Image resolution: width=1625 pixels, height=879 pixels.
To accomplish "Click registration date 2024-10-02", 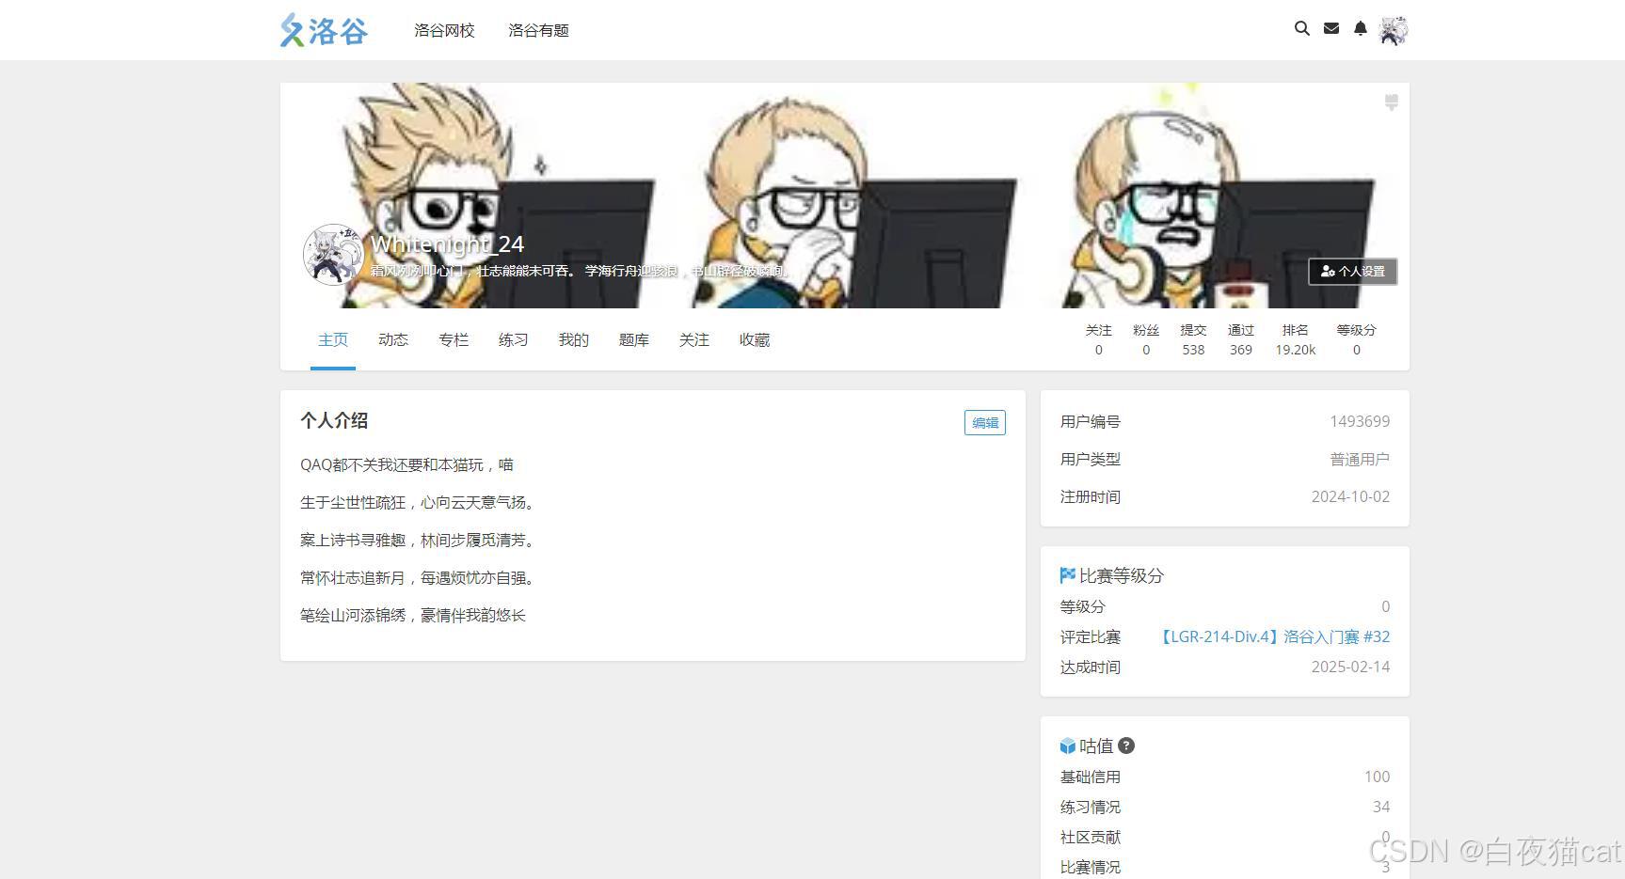I will 1350,497.
